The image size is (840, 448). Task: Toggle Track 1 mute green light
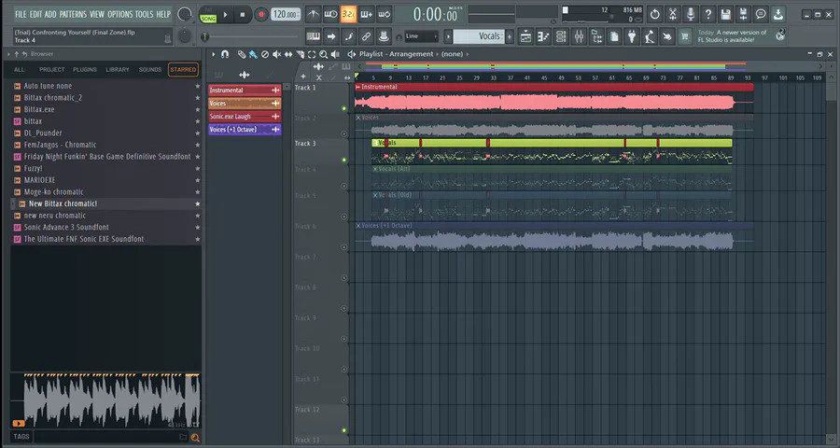pos(343,108)
